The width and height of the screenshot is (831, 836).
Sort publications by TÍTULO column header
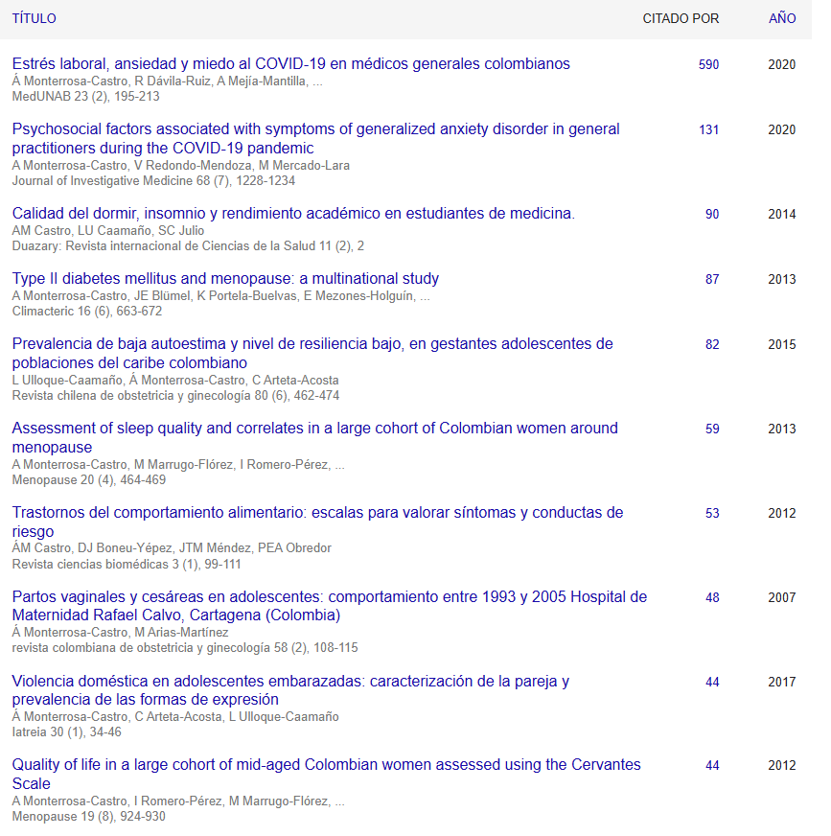tap(35, 18)
